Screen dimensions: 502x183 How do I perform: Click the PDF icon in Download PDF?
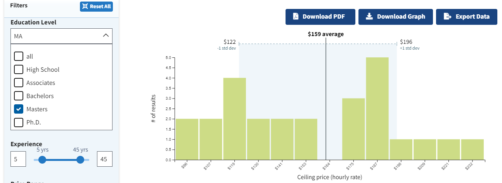[296, 17]
